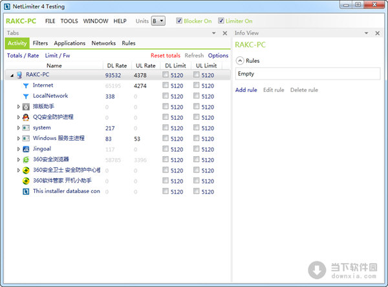Expand the Windows 服务主进程 tree node

point(18,138)
